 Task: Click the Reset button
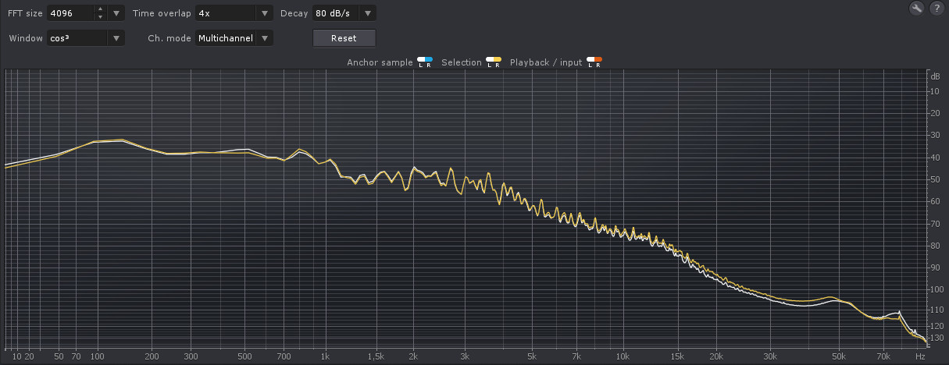[x=344, y=37]
